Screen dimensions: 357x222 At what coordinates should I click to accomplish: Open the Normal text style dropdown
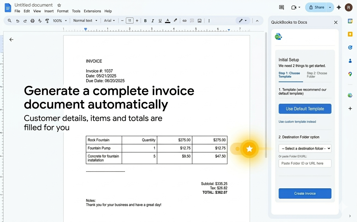click(x=85, y=20)
